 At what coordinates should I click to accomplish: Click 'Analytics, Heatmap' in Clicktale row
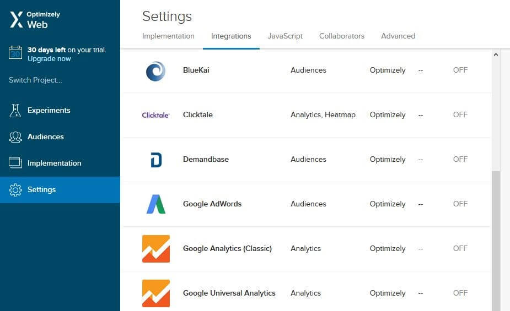coord(323,114)
